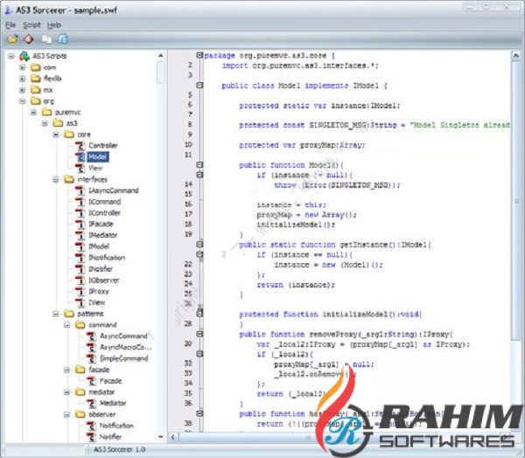Open the Help menu

54,24
